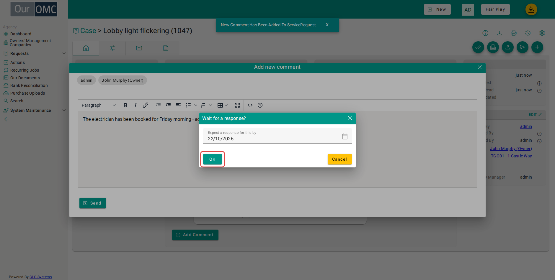View source code with the code icon

coord(250,105)
